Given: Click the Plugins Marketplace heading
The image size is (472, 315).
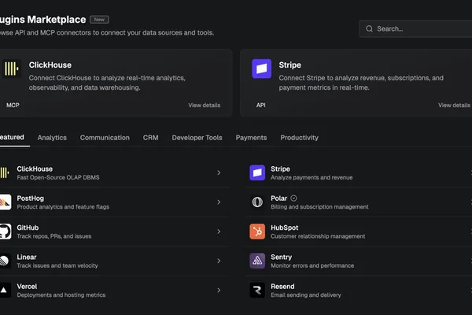Looking at the screenshot, I should click(x=43, y=20).
